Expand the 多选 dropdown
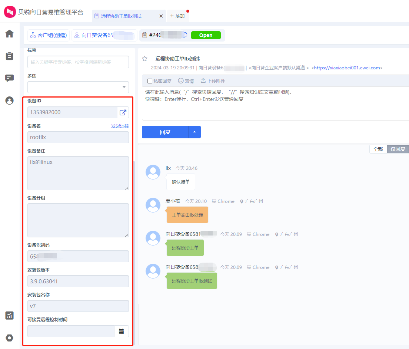 pyautogui.click(x=78, y=87)
